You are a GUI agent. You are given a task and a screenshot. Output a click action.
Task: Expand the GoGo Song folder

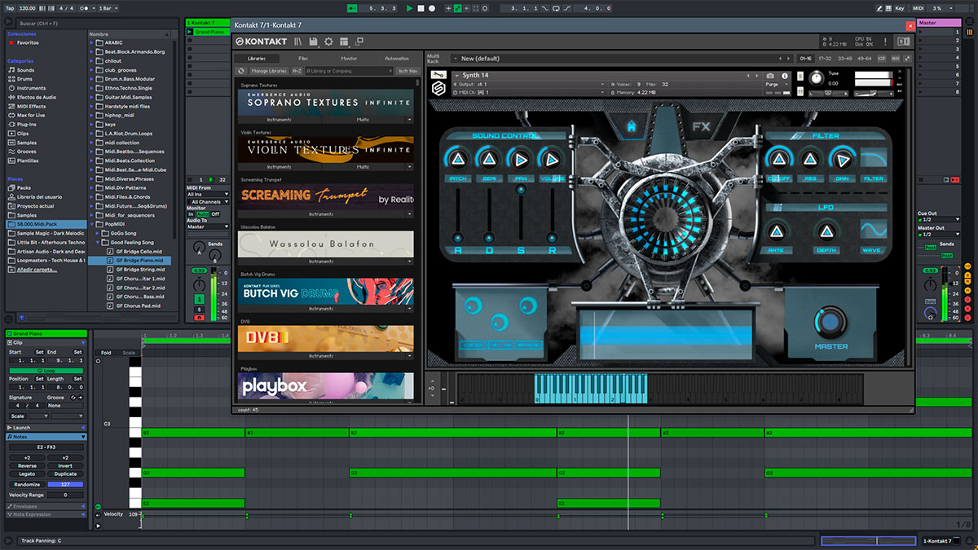click(97, 232)
